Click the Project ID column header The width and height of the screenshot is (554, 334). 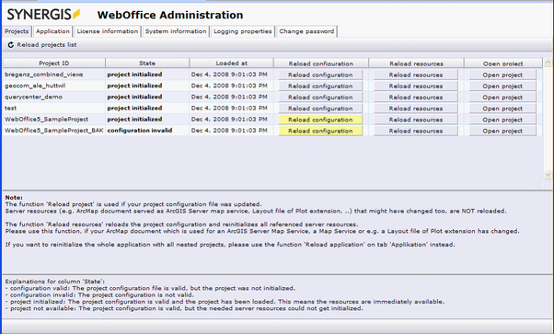pos(54,63)
